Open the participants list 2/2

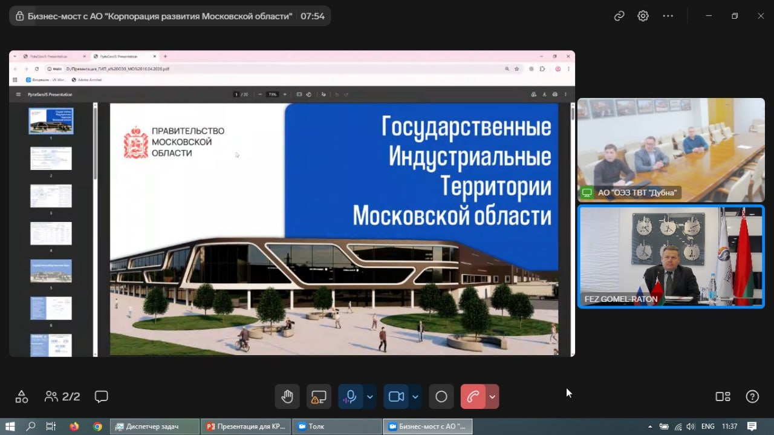(x=62, y=397)
